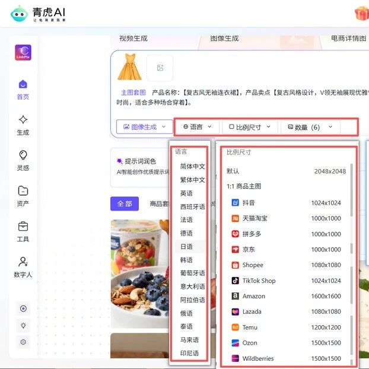This screenshot has width=369, height=369.
Task: Click the 拼多多 platform icon
Action: click(235, 234)
